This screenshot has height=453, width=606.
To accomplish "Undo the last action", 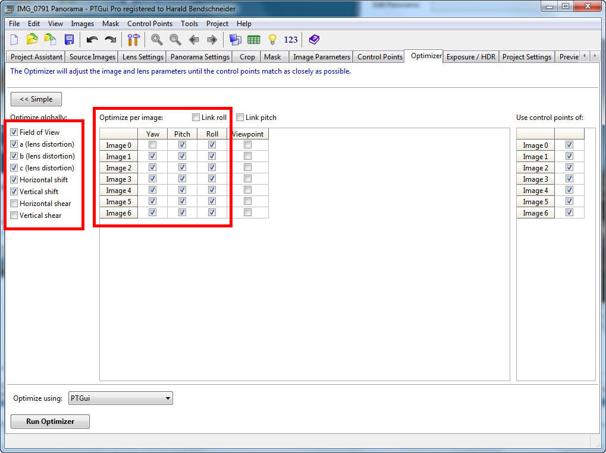I will 92,40.
